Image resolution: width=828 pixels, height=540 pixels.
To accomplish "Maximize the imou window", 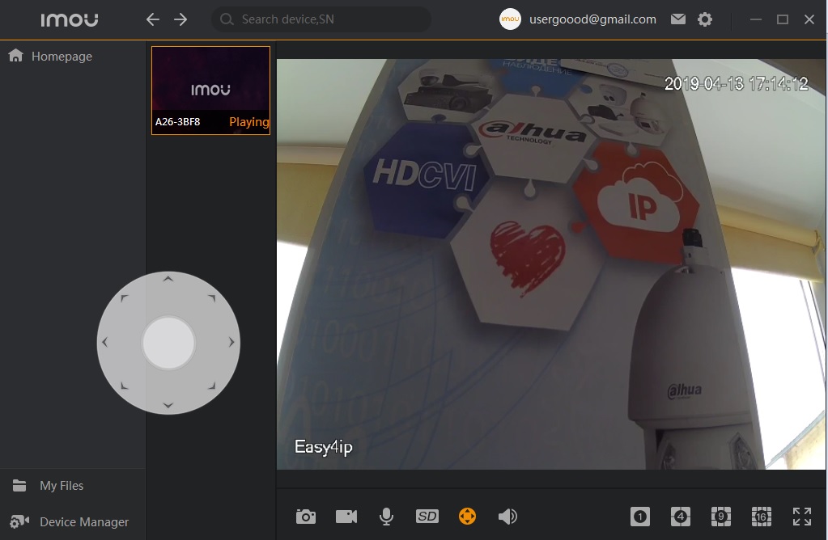I will coord(783,19).
